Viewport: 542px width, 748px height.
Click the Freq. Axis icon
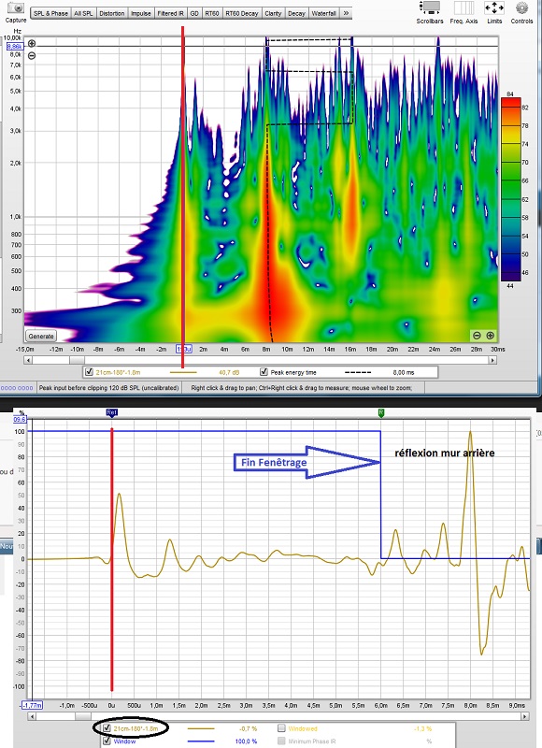[464, 7]
